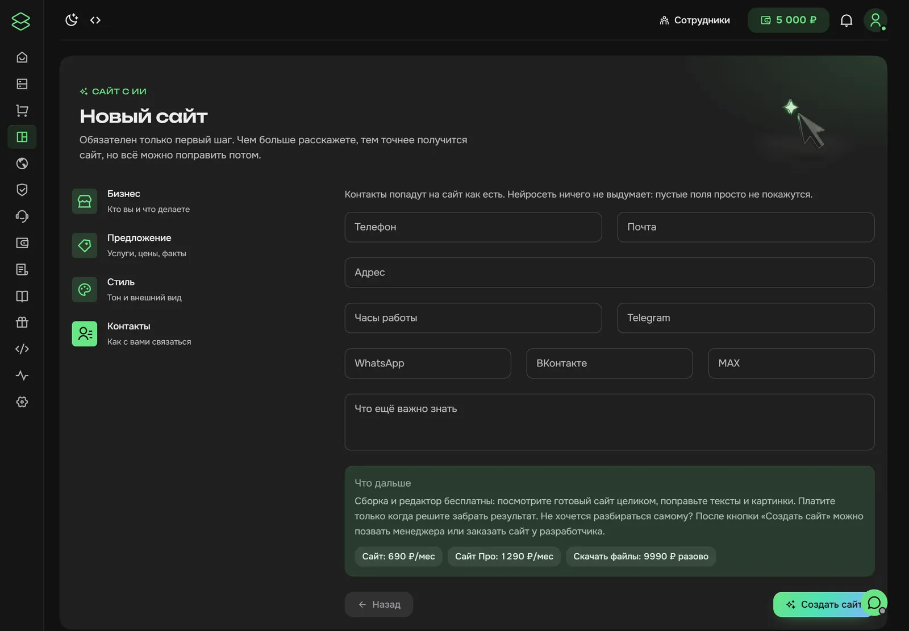
Task: Toggle the dark mode moon icon
Action: click(x=72, y=20)
